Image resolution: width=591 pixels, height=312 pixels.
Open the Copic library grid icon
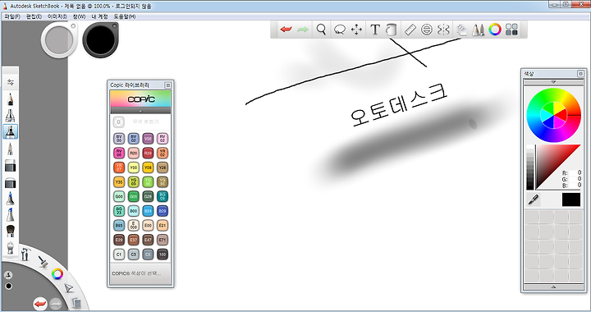(x=511, y=30)
